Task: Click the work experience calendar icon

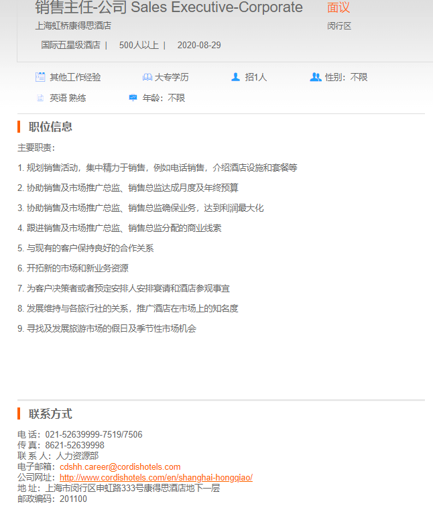Action: (x=40, y=77)
